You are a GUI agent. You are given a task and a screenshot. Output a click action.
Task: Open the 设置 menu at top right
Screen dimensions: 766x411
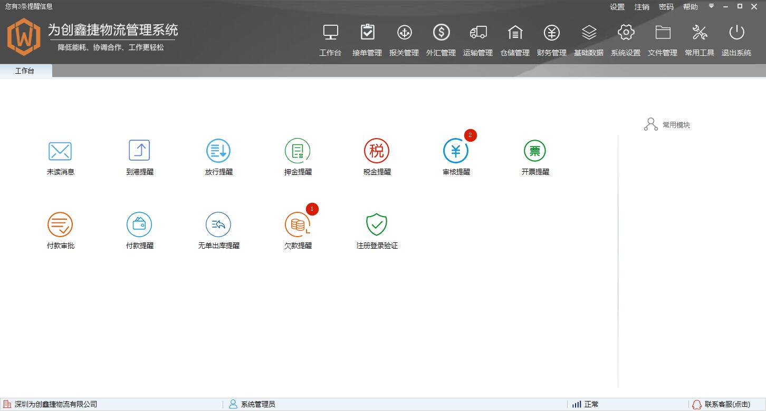tap(617, 7)
